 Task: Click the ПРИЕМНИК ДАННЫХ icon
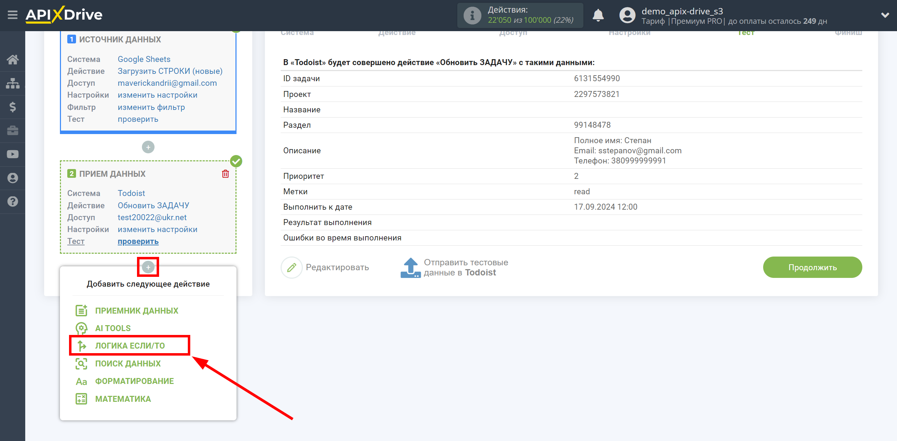click(81, 310)
